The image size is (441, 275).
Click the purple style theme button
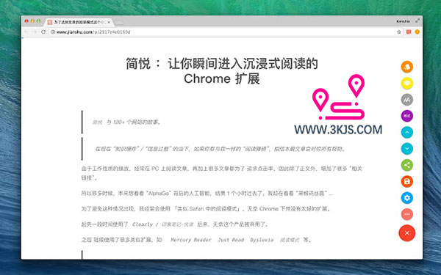[406, 116]
